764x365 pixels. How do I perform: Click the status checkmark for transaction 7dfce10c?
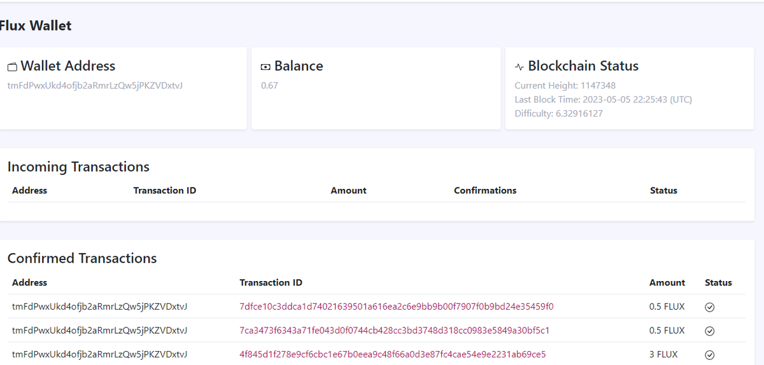(x=710, y=307)
